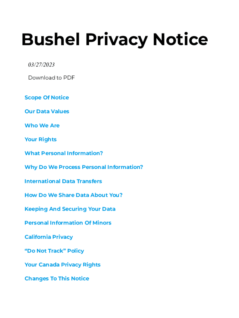Screen dimensions: 239x318
Task: Go to Personal Information Of Minors
Action: pyautogui.click(x=68, y=223)
